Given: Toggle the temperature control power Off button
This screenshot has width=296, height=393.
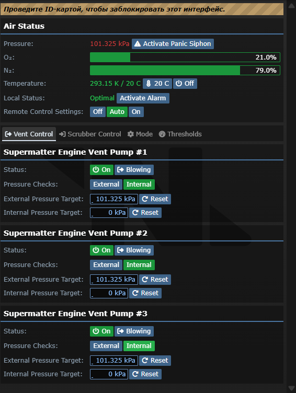Looking at the screenshot, I should click(185, 84).
